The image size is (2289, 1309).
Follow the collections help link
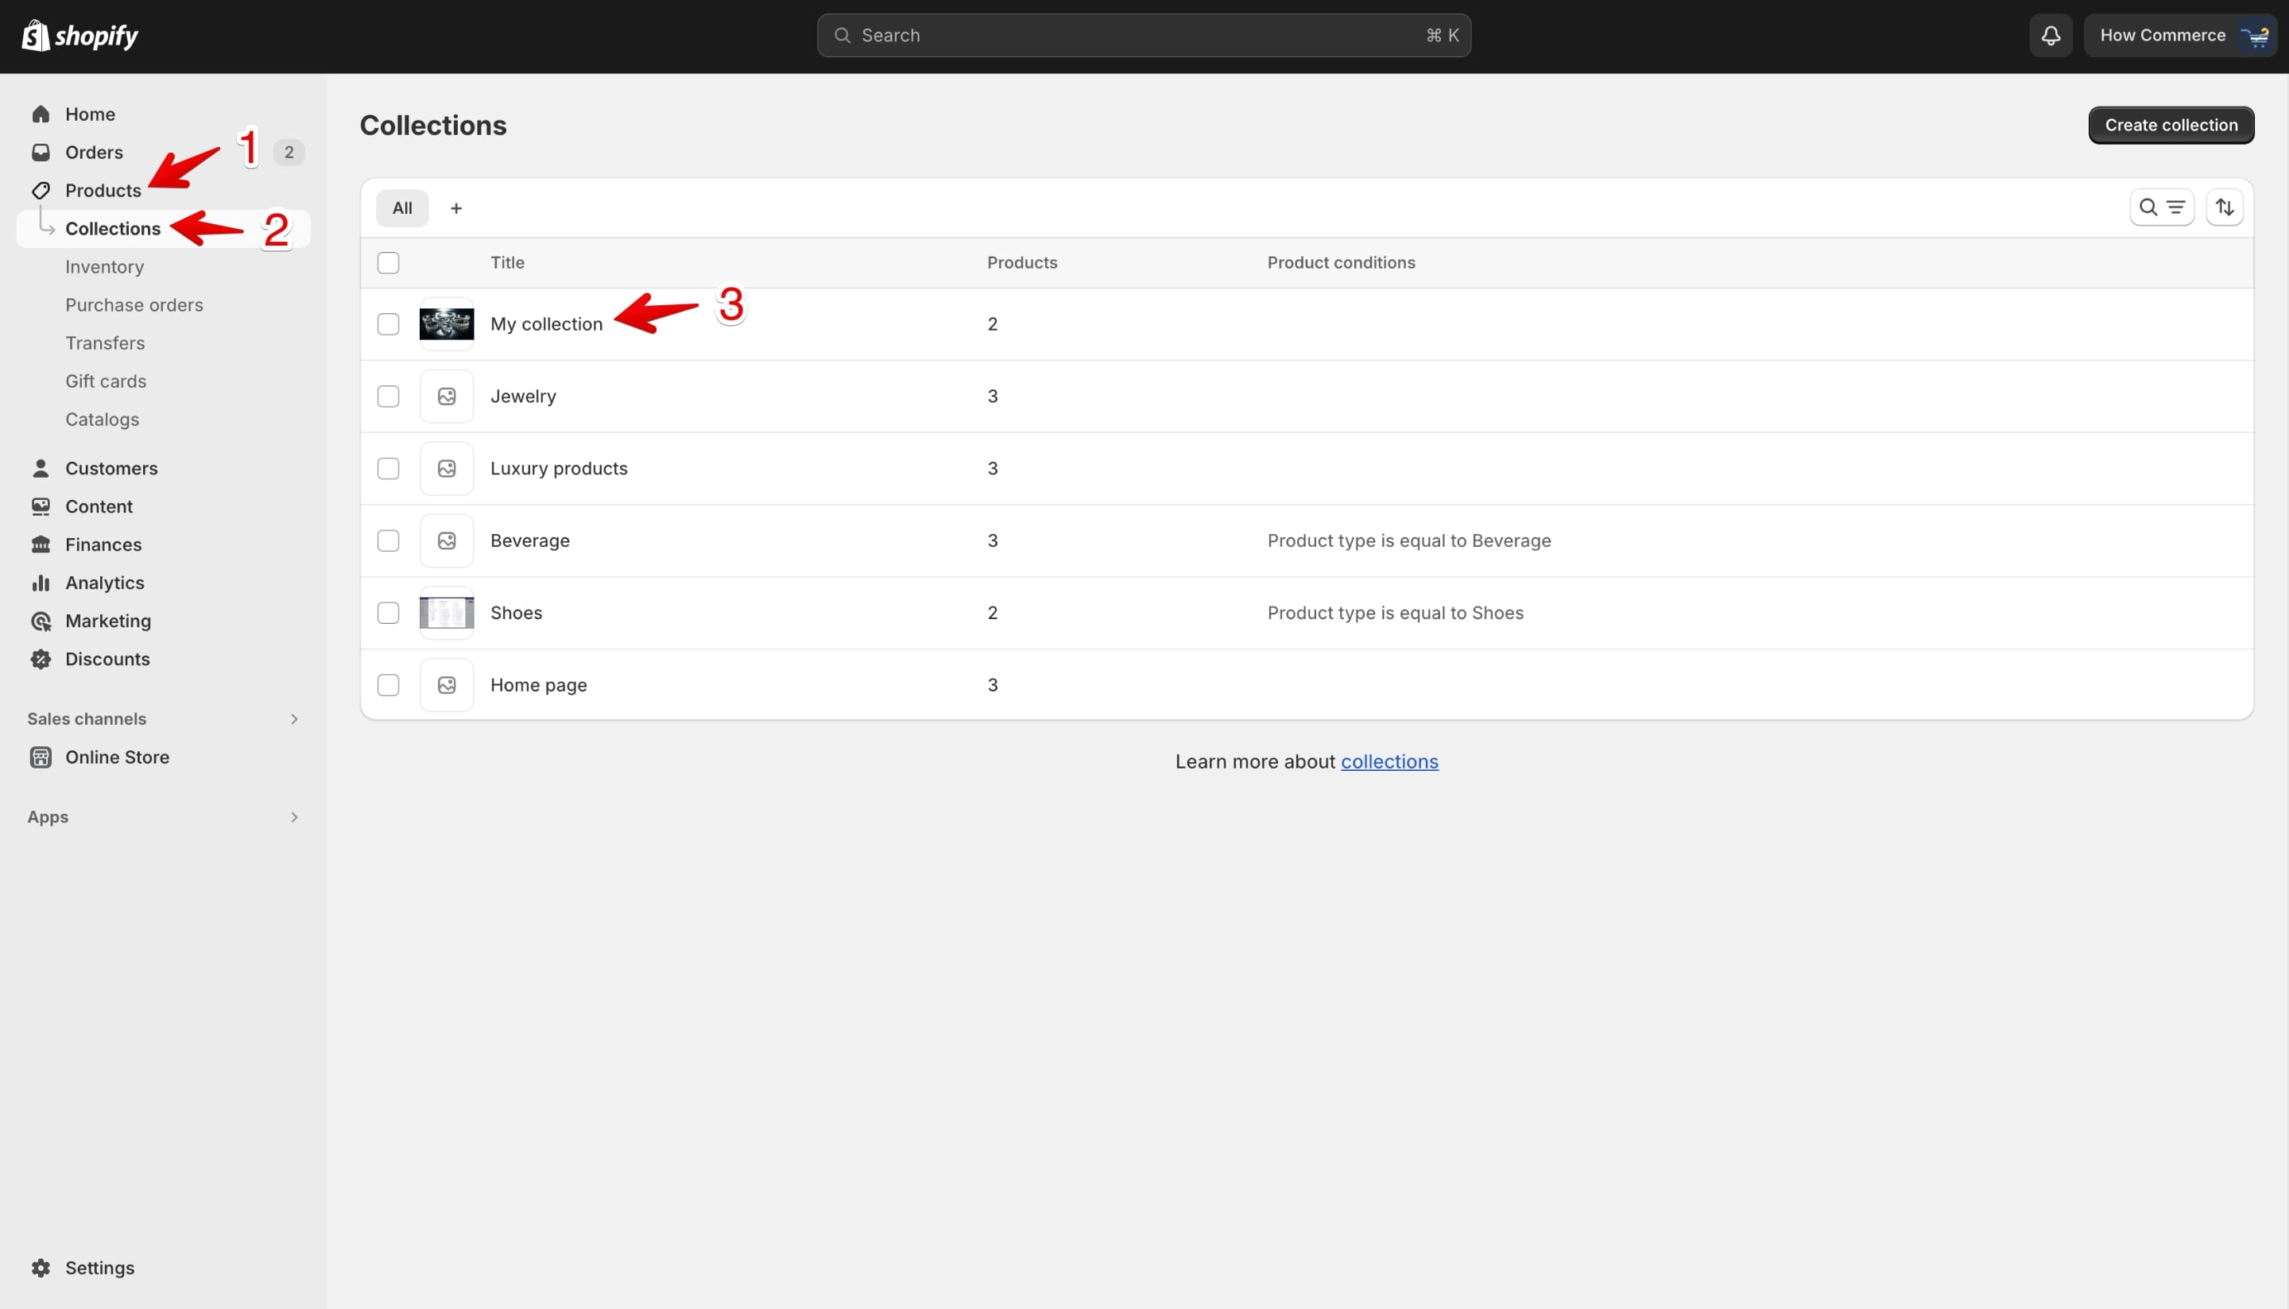pos(1389,761)
